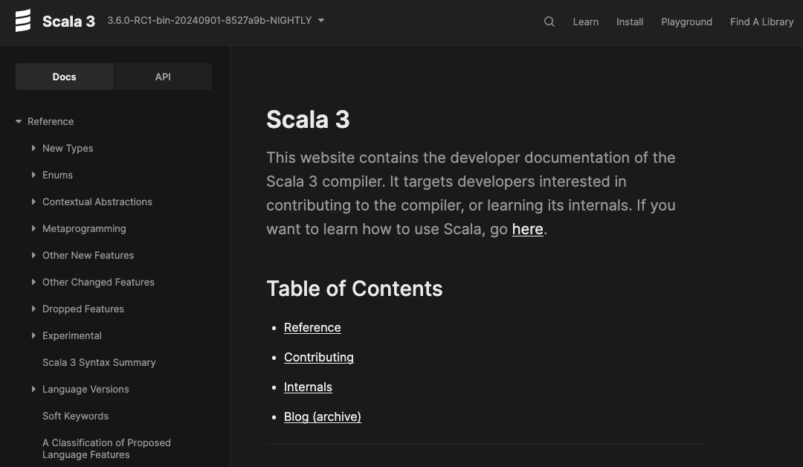Screen dimensions: 803x467
Task: Expand the New Types arrow
Action: [33, 148]
